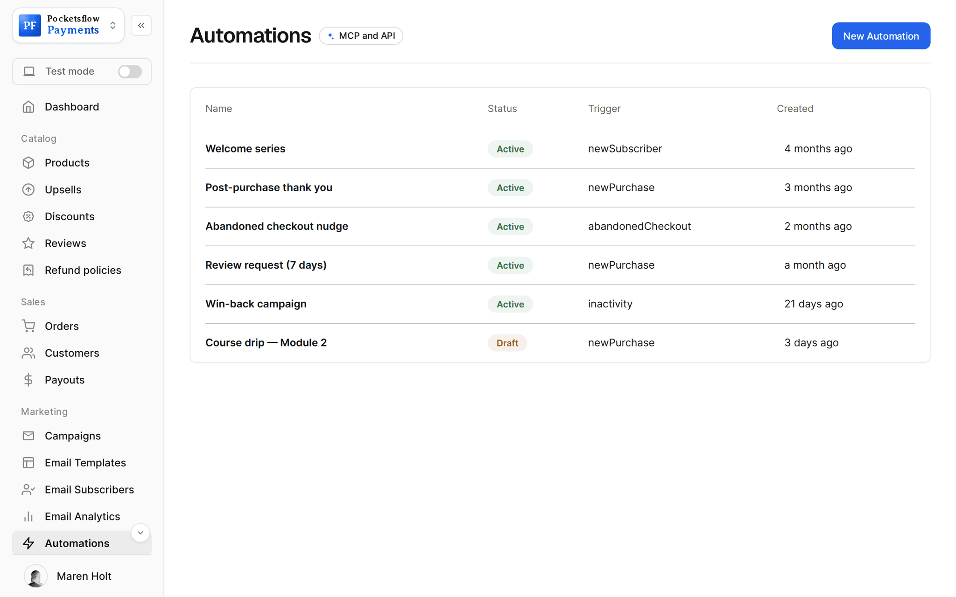This screenshot has width=956, height=597.
Task: Click the Email Subscribers person icon
Action: 28,489
